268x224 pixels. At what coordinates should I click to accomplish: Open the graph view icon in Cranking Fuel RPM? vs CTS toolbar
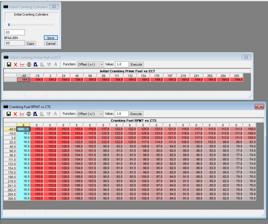tap(22, 114)
